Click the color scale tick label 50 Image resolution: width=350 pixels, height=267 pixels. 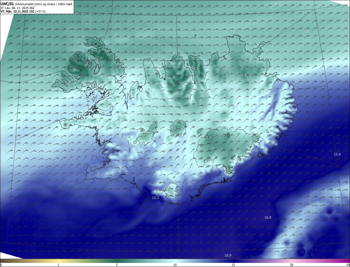click(x=348, y=265)
